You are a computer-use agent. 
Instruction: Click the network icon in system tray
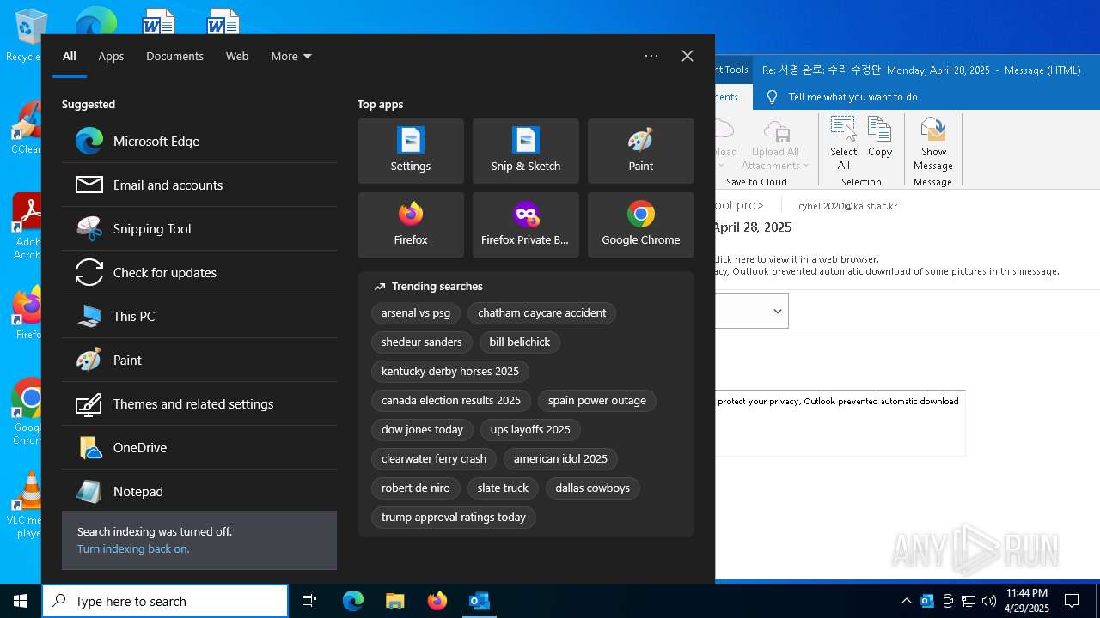point(969,601)
